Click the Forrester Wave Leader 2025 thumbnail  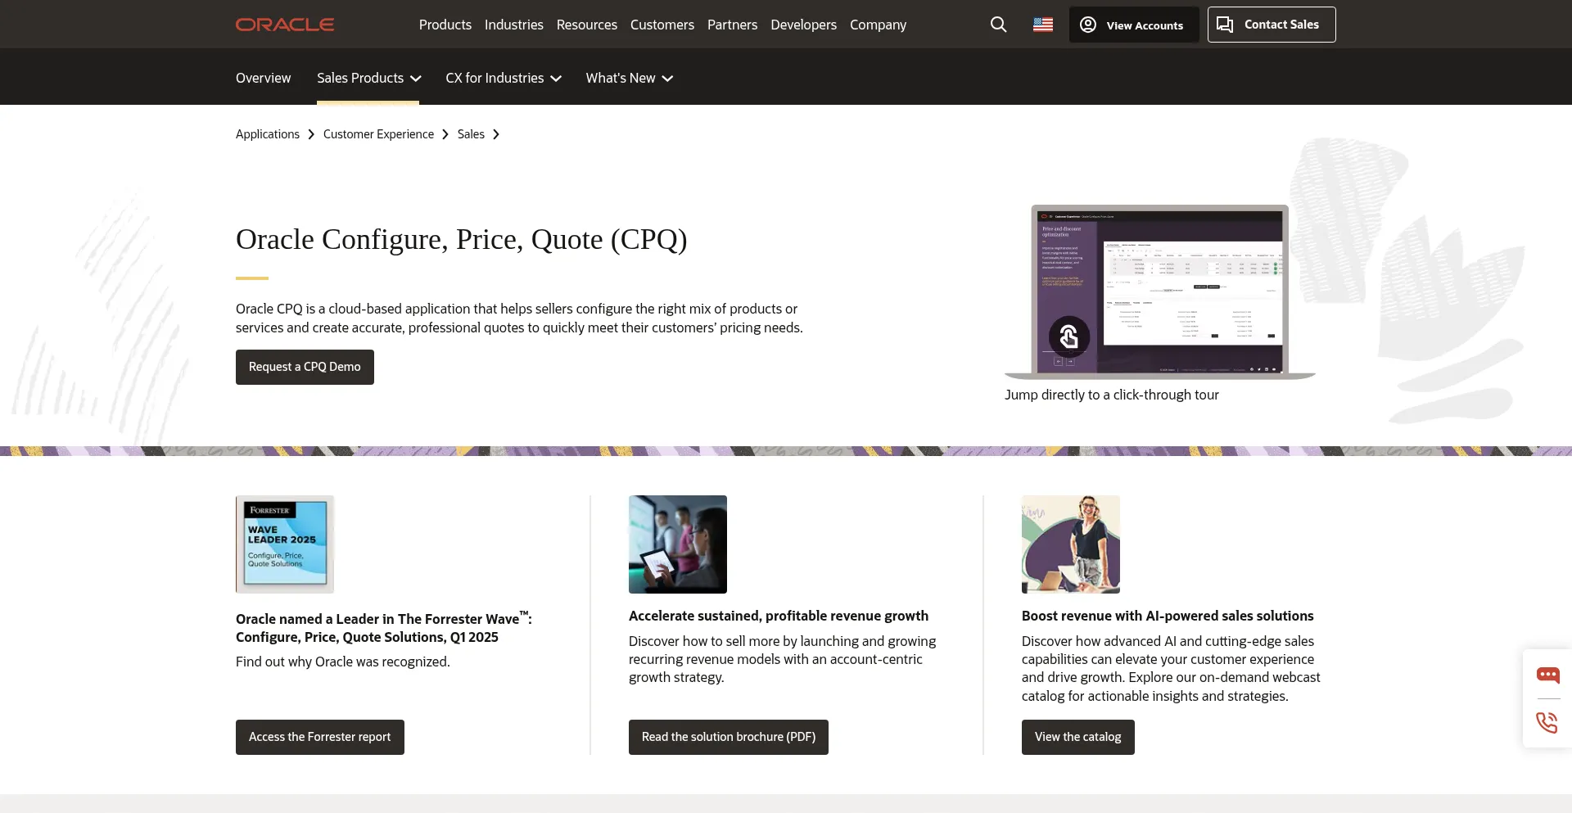pos(285,544)
